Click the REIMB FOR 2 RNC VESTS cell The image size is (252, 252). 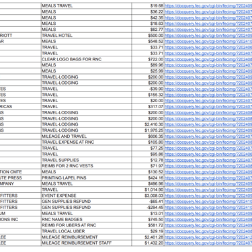[x=87, y=166]
